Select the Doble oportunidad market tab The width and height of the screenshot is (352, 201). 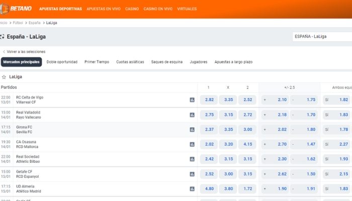(62, 62)
